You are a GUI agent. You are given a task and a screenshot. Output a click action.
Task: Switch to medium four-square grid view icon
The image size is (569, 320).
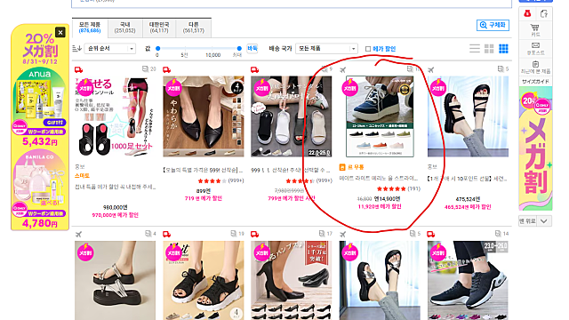click(x=489, y=49)
